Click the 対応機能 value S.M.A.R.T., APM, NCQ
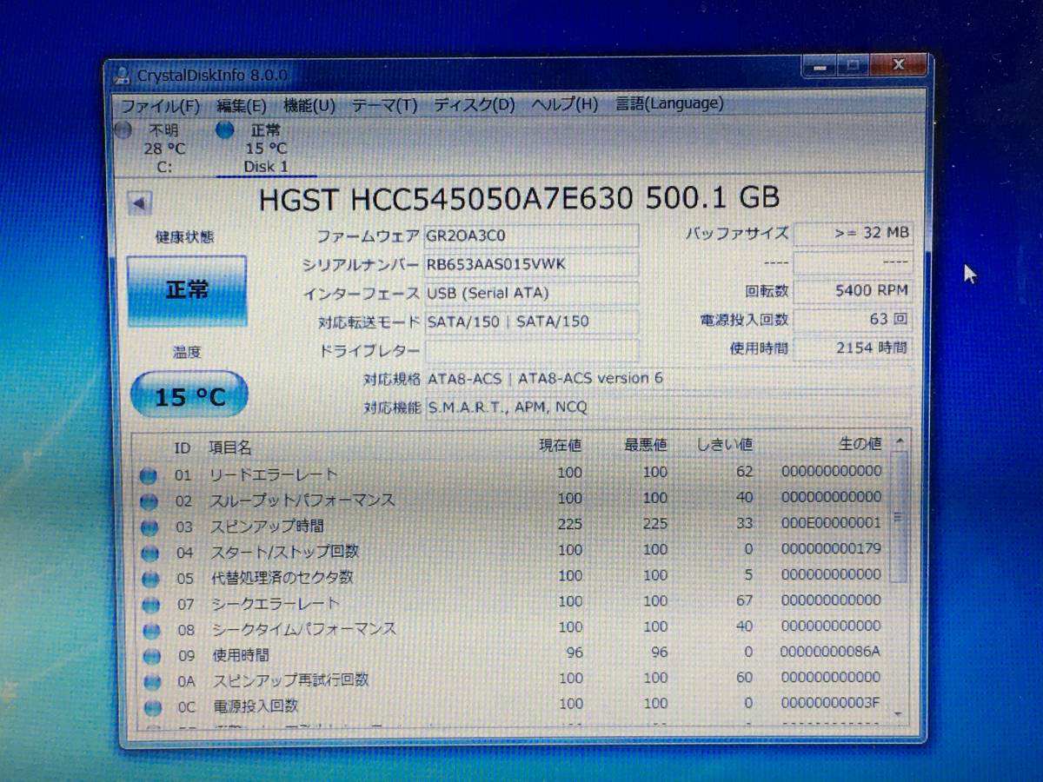Viewport: 1043px width, 782px height. [x=668, y=408]
